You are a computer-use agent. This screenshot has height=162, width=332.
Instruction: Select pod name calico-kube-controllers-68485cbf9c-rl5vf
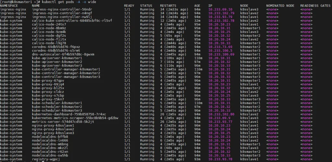(x=72, y=21)
